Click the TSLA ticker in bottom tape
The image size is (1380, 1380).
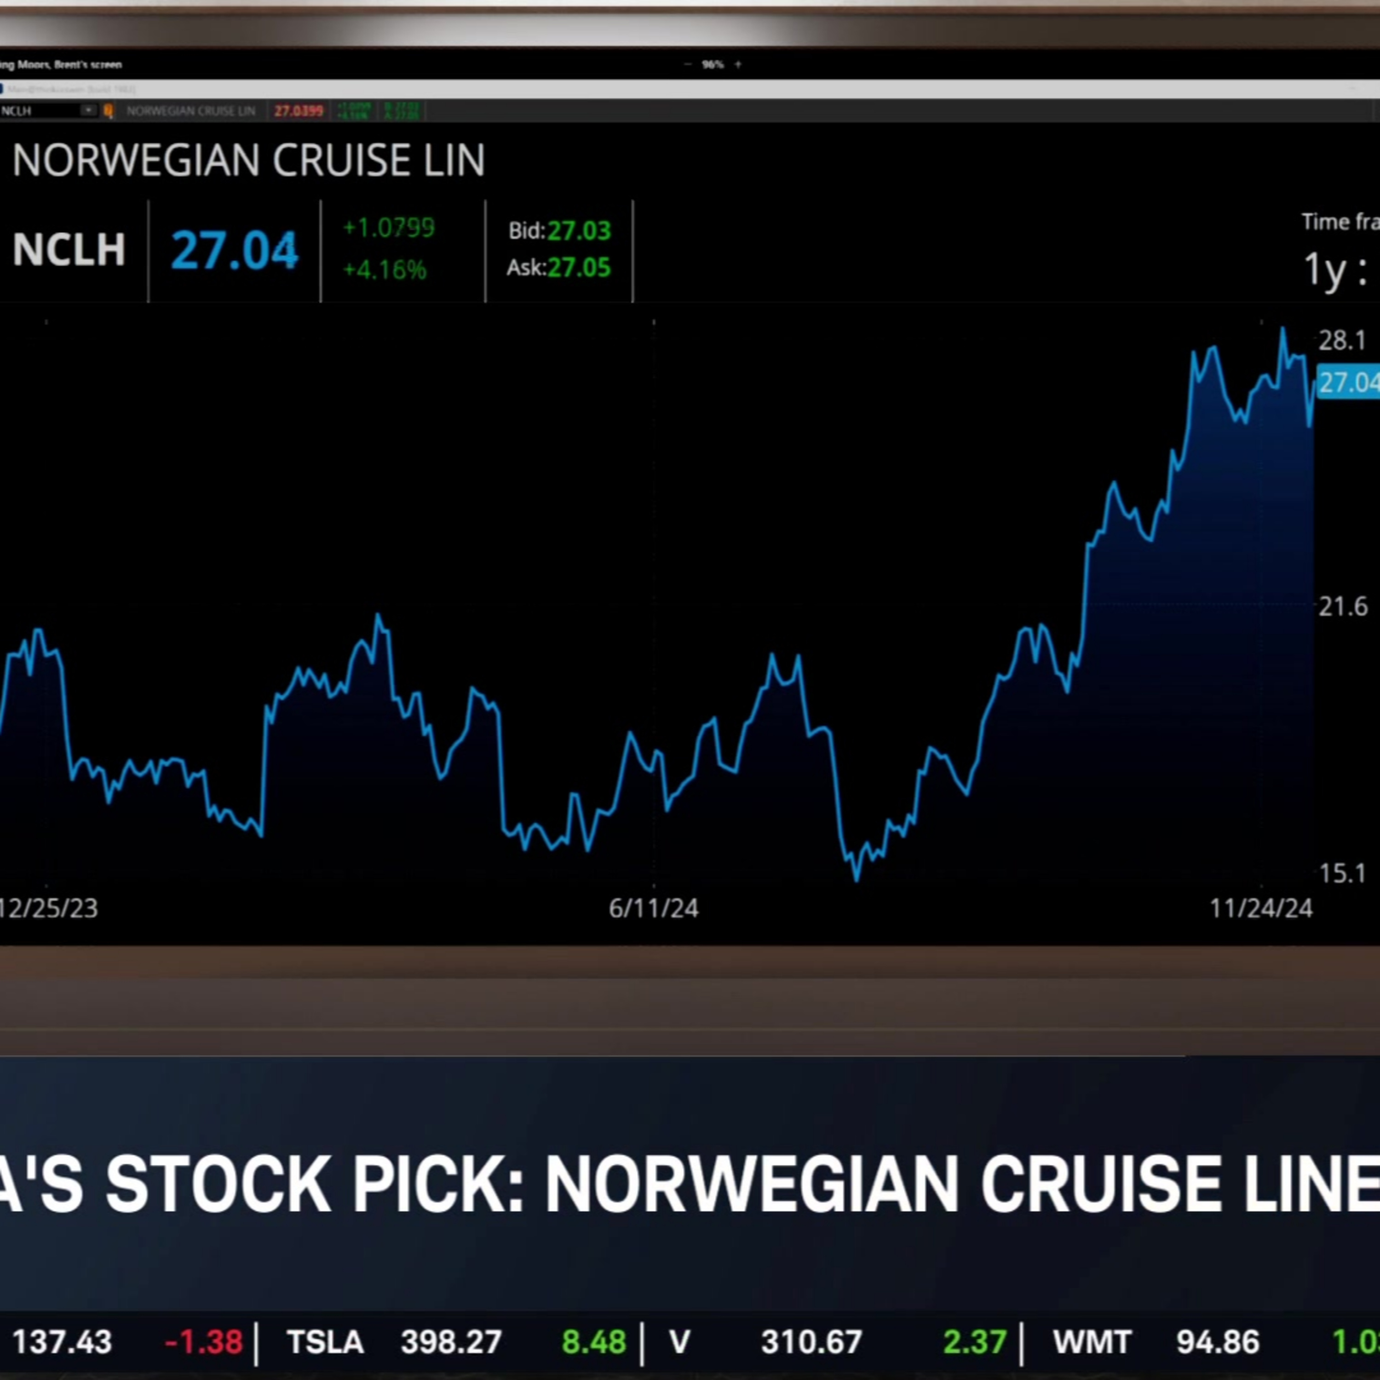325,1342
